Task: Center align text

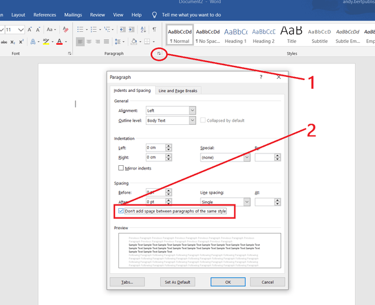Action: pyautogui.click(x=89, y=42)
